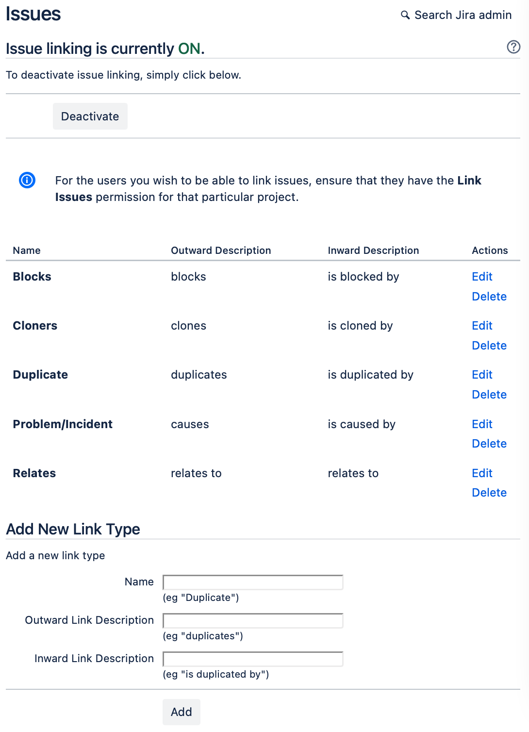Edit the Relates link type
529x732 pixels.
(481, 473)
